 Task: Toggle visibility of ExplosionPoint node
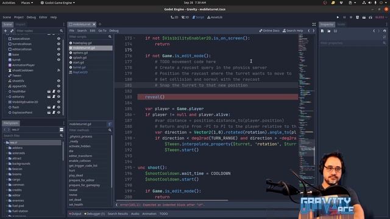point(58,113)
